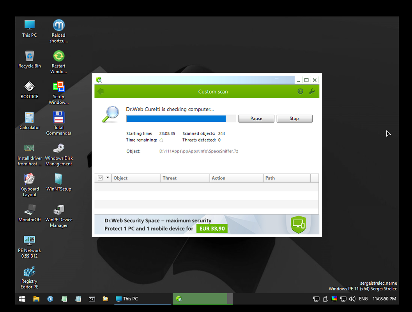Open Total Commander from the desktop
The width and height of the screenshot is (412, 312).
[58, 124]
